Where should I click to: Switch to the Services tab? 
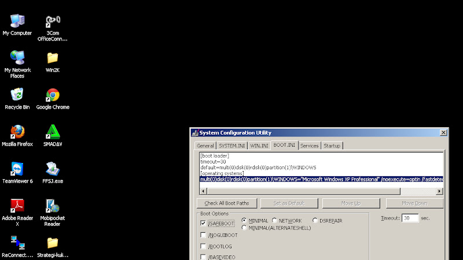[309, 146]
